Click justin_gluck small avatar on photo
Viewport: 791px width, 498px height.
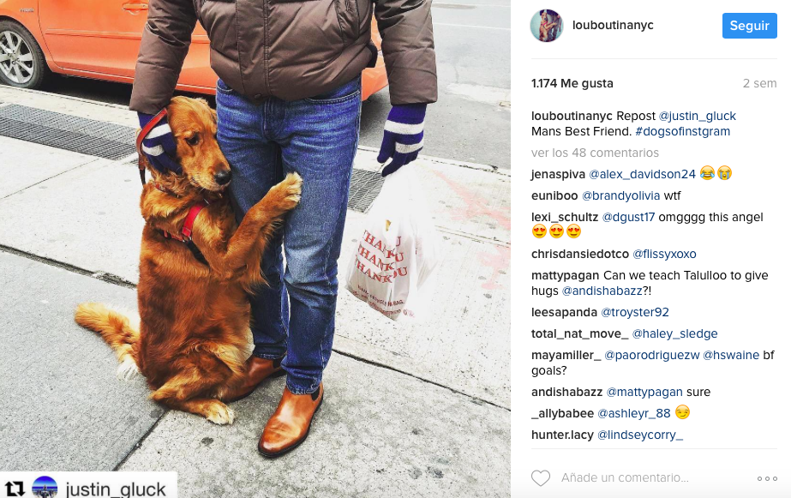(45, 488)
